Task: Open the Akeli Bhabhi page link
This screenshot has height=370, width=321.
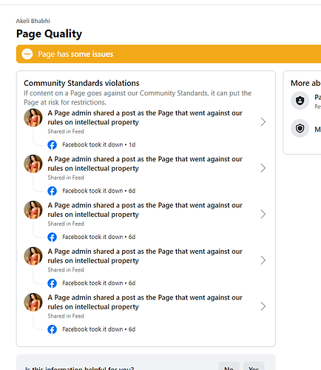Action: pos(33,21)
